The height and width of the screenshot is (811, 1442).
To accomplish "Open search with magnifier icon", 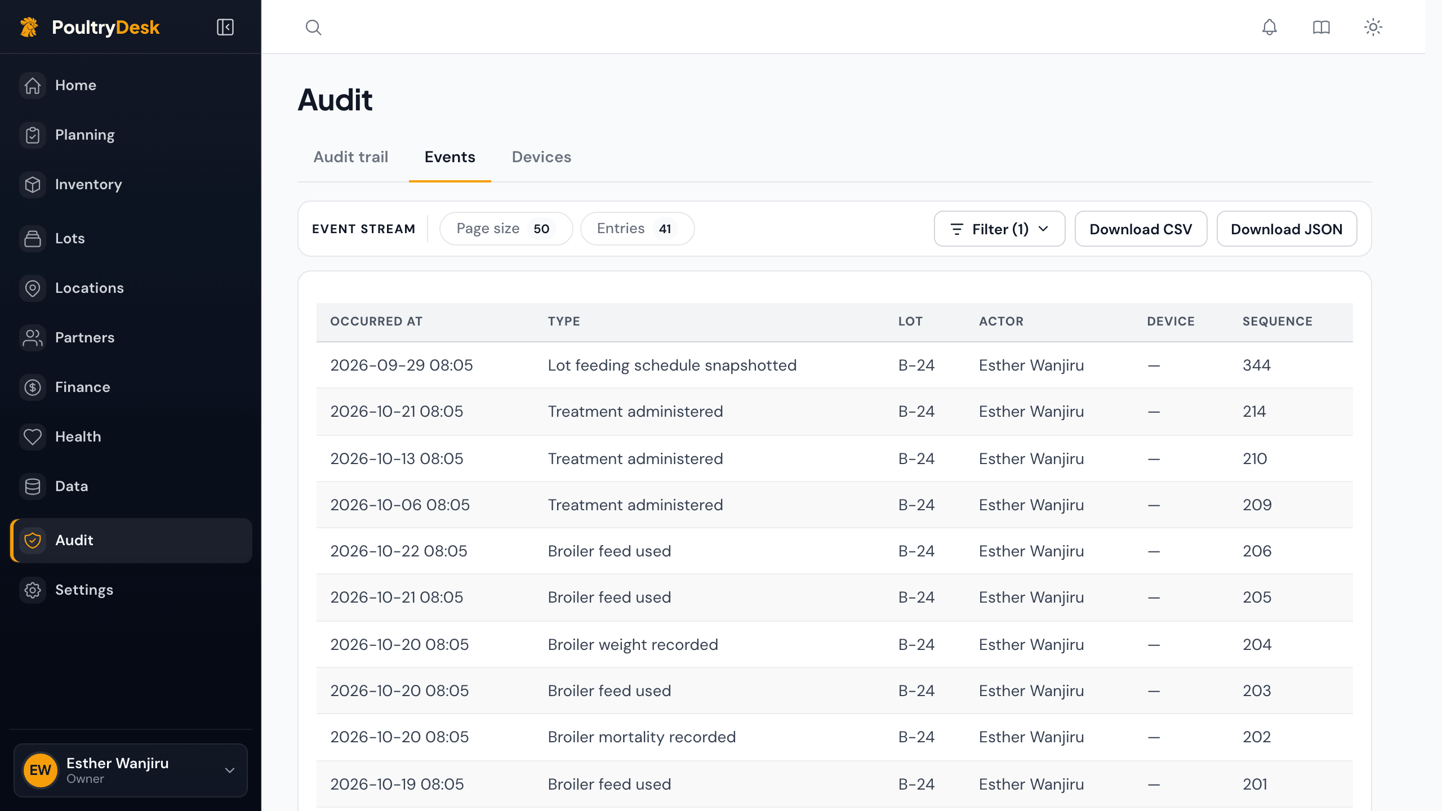I will tap(313, 27).
